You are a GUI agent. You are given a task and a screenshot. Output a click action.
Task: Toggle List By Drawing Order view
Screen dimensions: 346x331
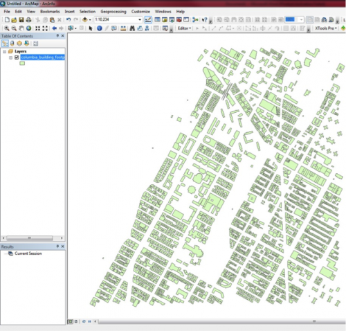click(x=5, y=43)
